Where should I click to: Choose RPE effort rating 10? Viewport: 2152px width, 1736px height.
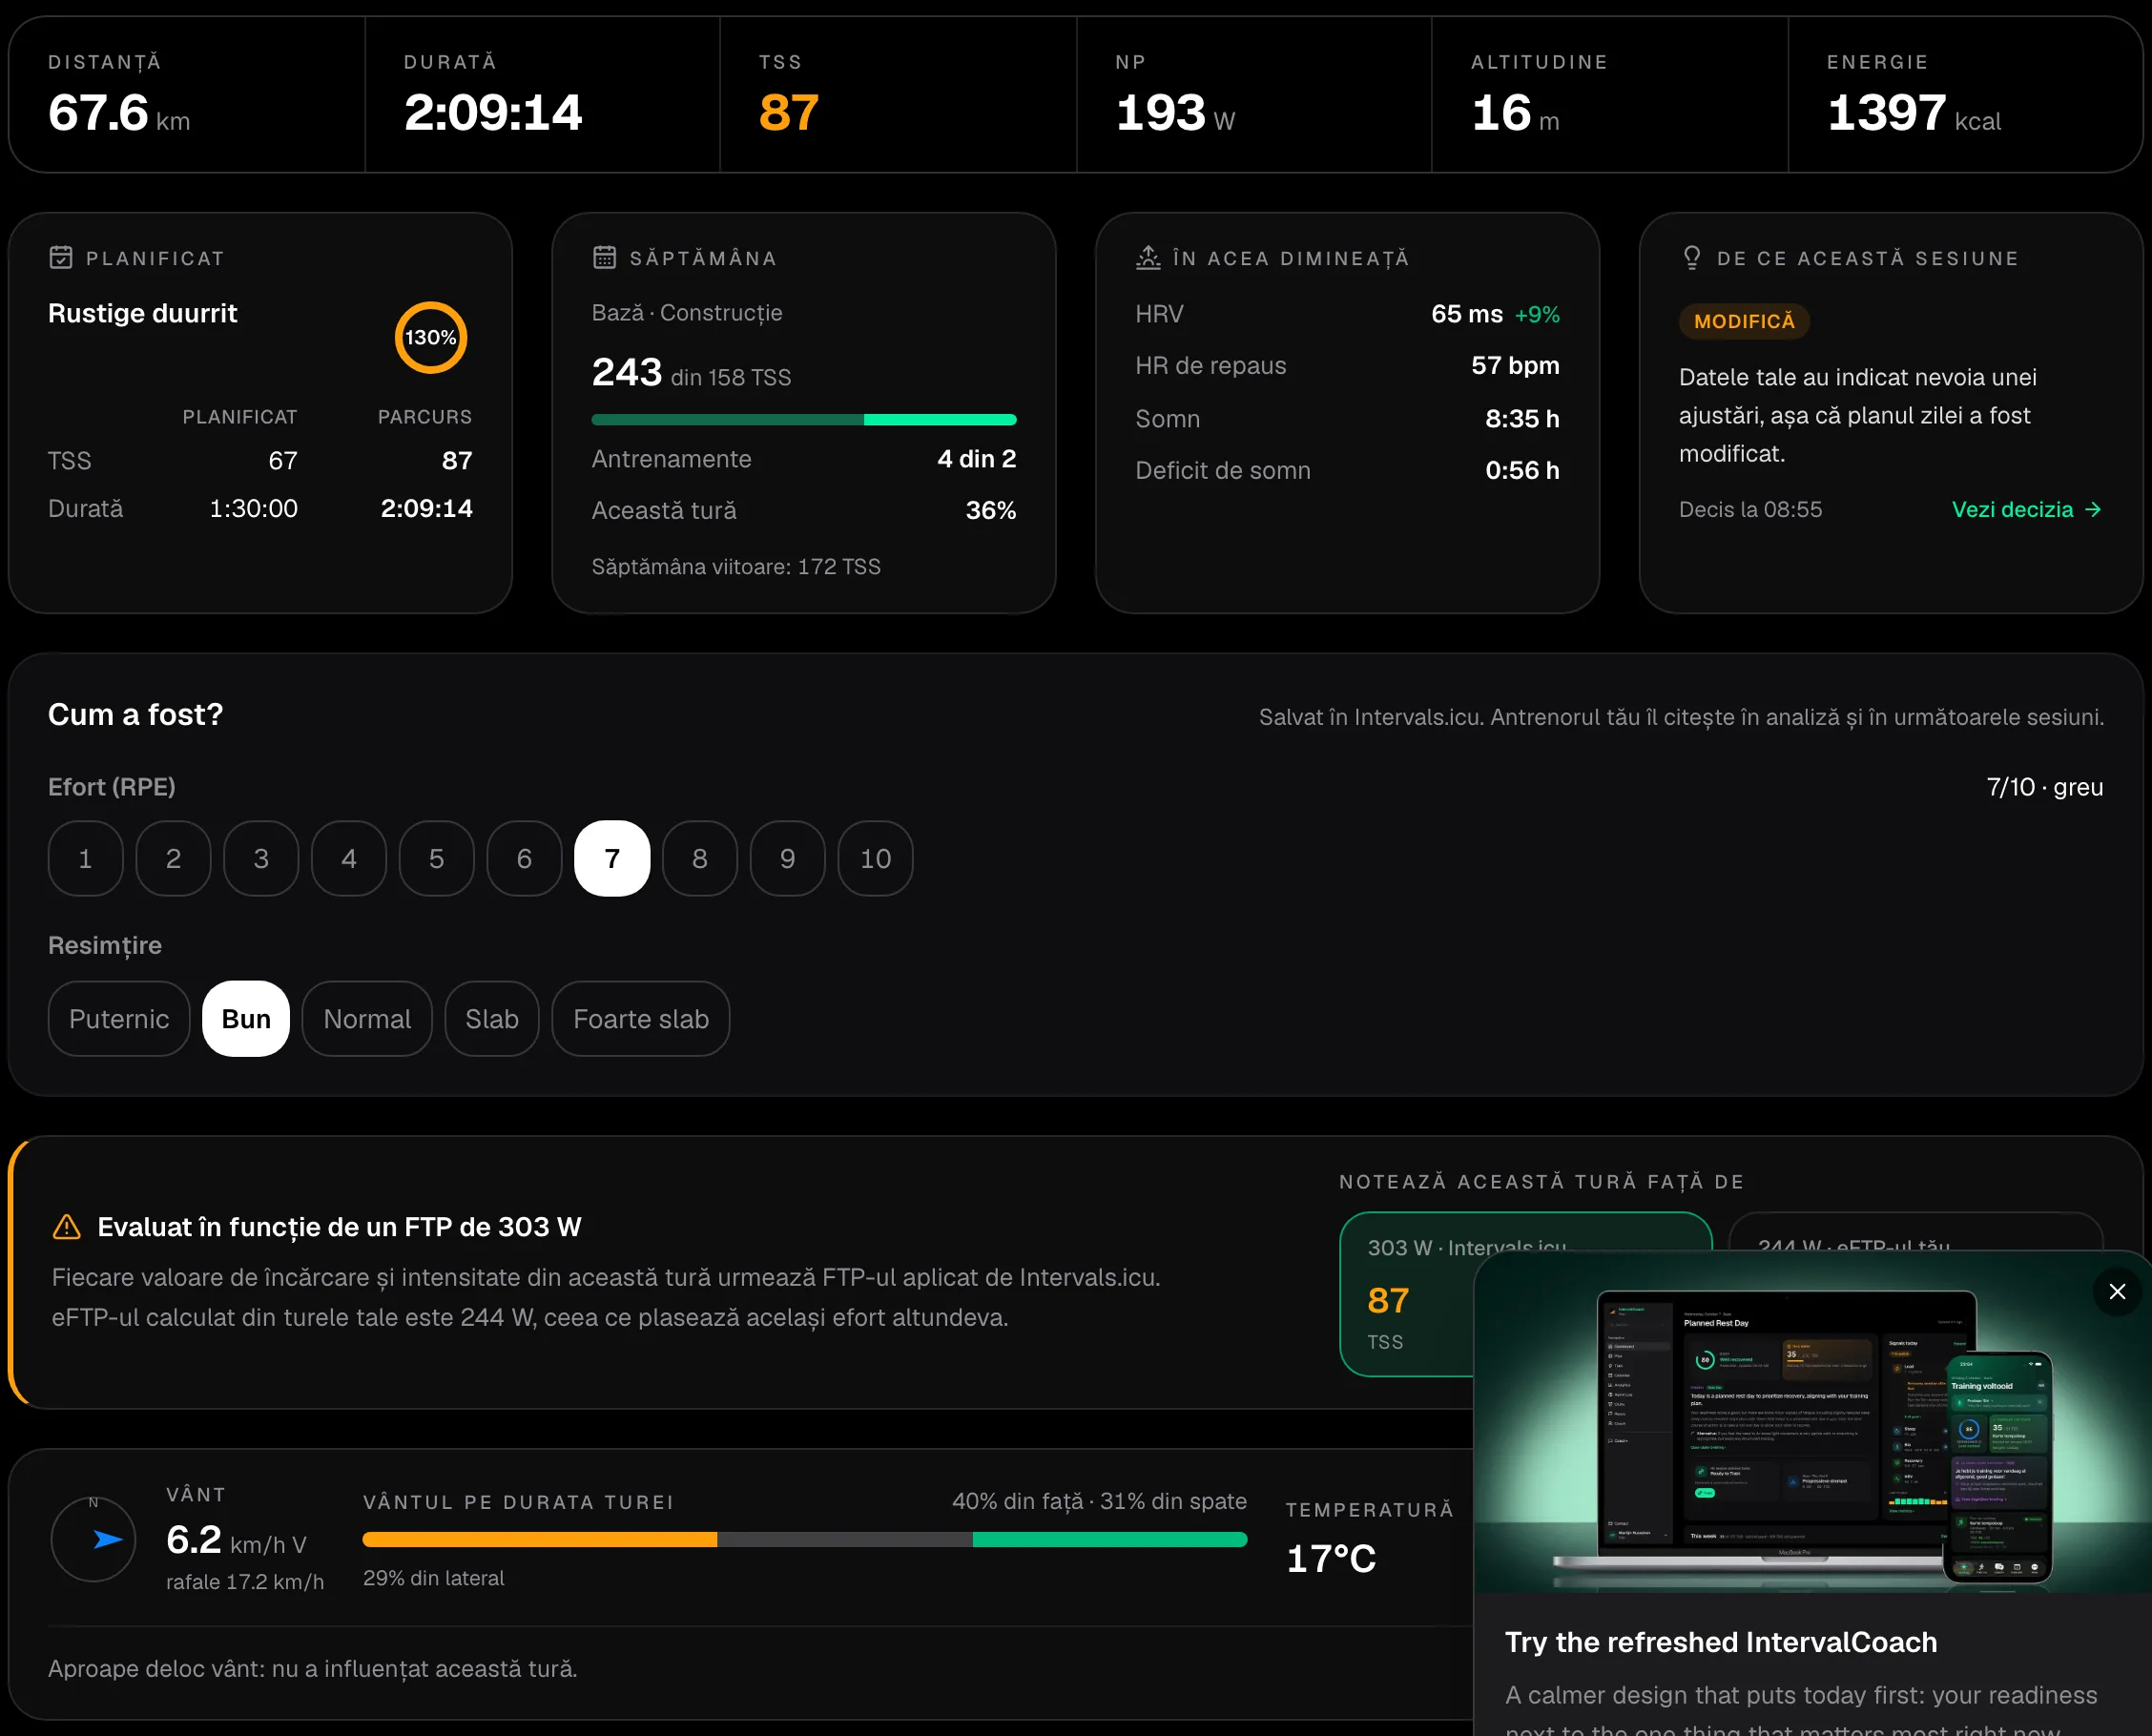pos(875,858)
